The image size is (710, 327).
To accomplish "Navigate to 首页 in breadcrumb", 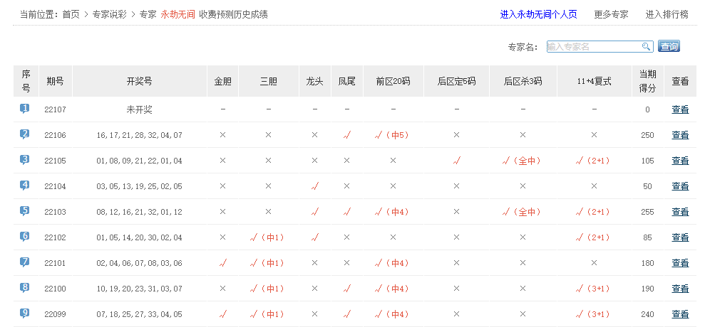I will coord(71,14).
